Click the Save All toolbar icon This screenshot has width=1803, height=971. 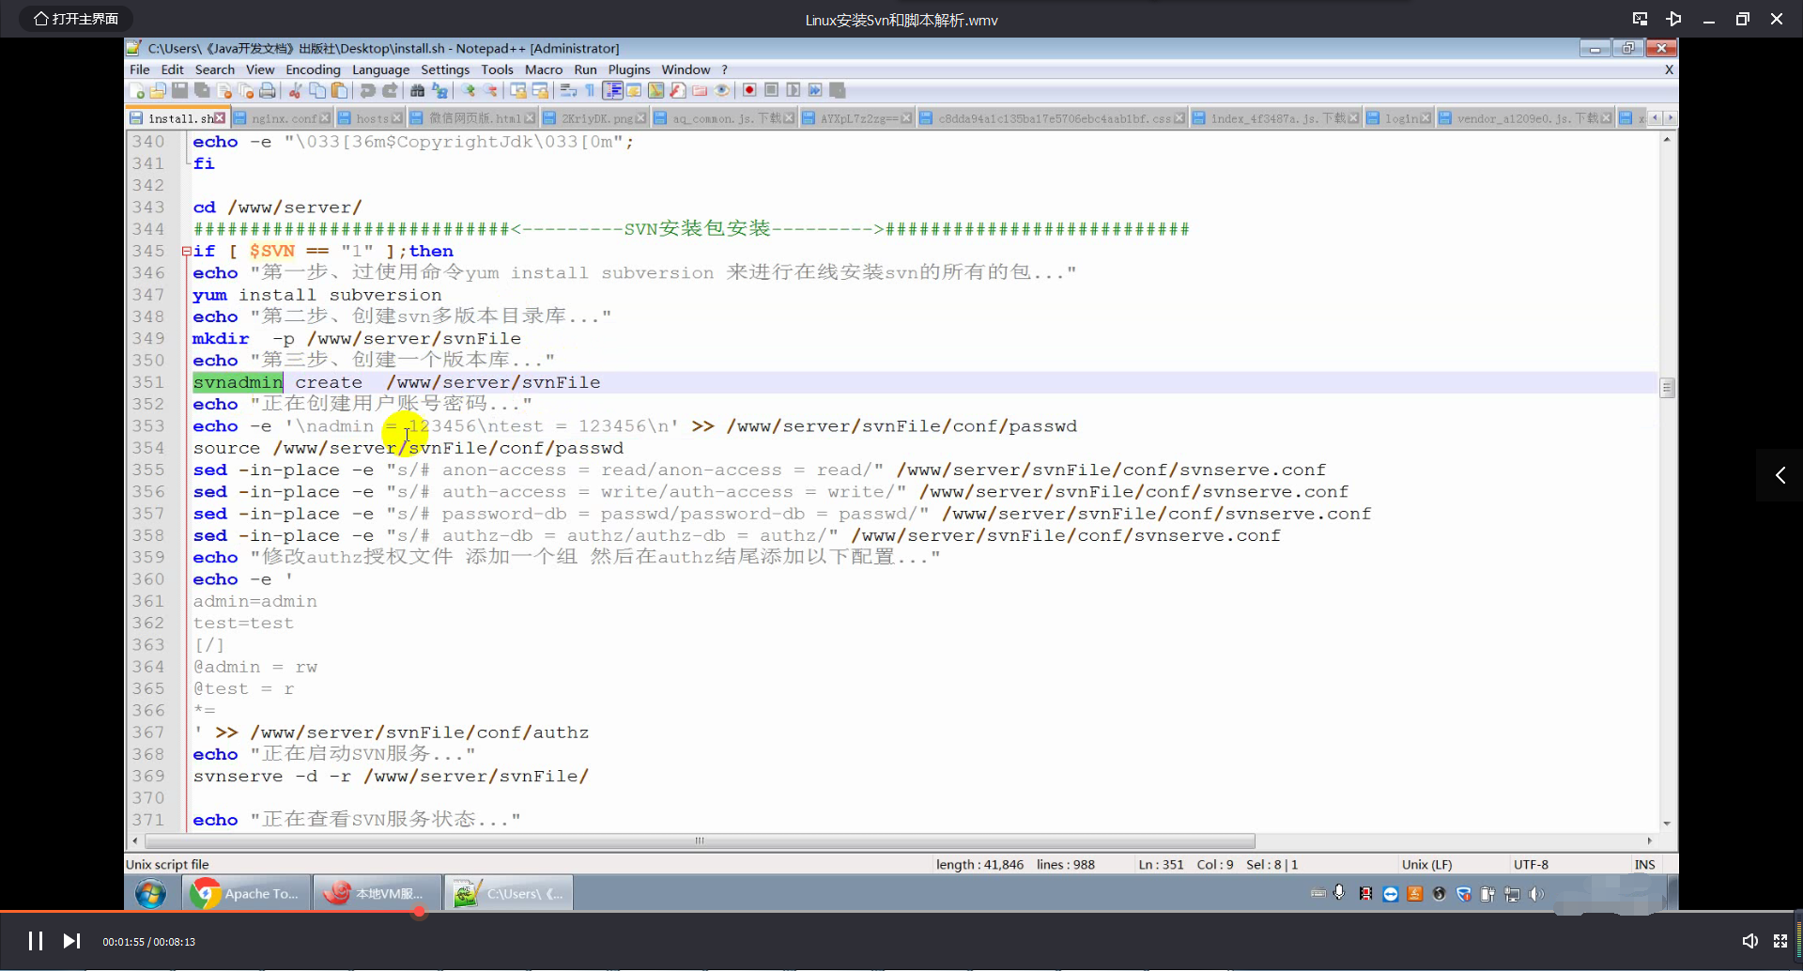pyautogui.click(x=202, y=90)
